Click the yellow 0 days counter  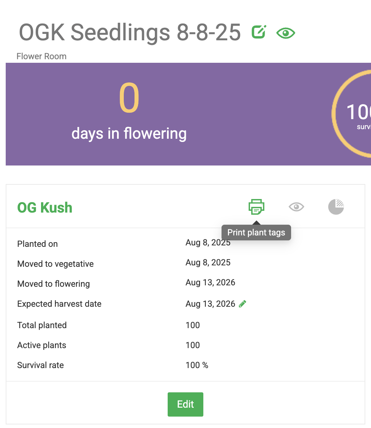pyautogui.click(x=129, y=98)
